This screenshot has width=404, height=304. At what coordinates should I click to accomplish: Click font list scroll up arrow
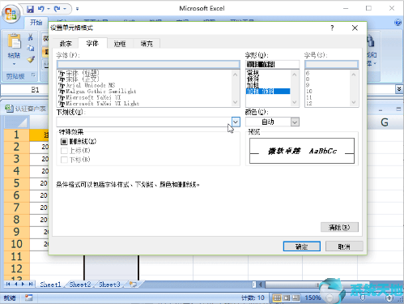click(x=236, y=74)
